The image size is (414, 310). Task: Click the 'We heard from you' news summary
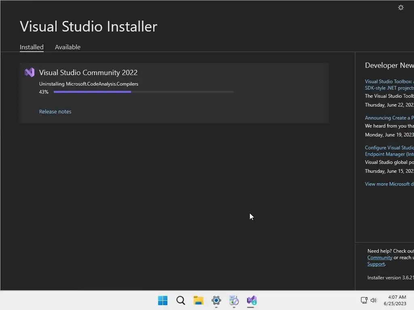click(389, 126)
